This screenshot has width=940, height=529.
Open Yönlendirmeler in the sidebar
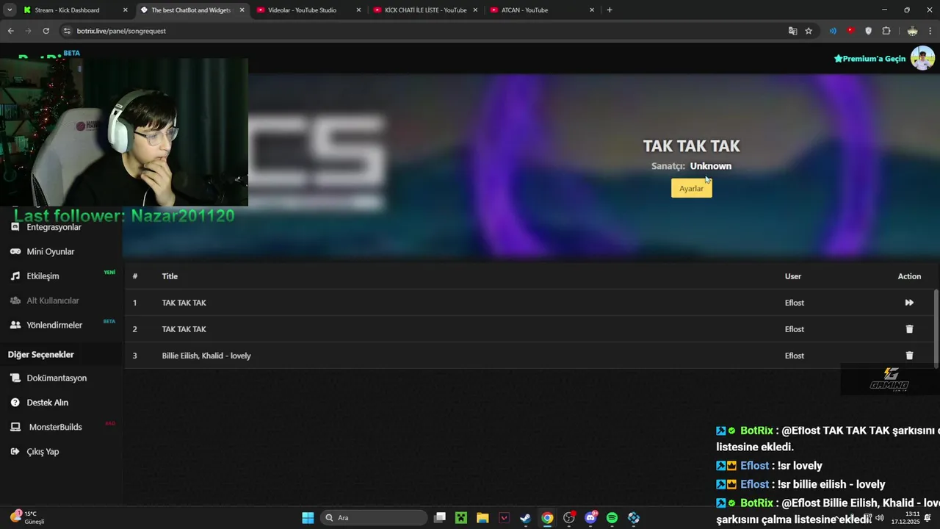[x=54, y=325]
